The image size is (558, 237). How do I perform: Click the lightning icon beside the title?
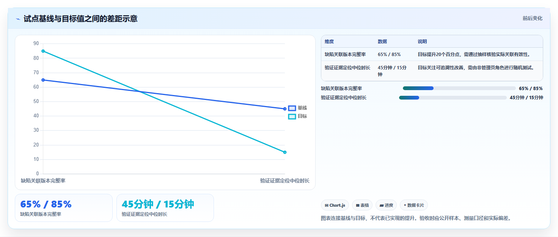pos(18,19)
